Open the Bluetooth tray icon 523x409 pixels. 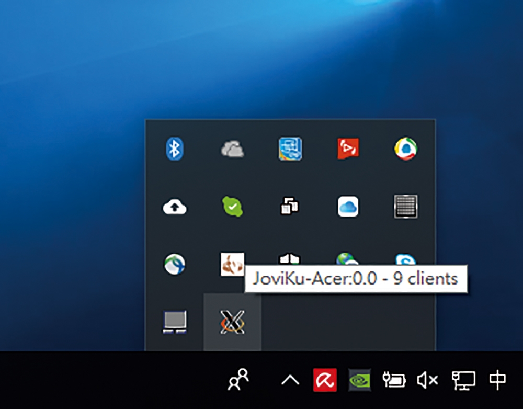click(175, 149)
